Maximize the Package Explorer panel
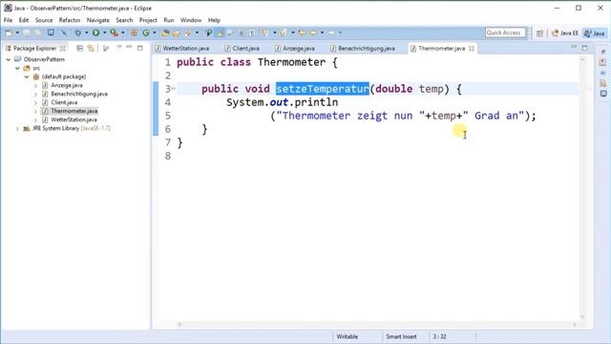The image size is (611, 344). tap(140, 48)
